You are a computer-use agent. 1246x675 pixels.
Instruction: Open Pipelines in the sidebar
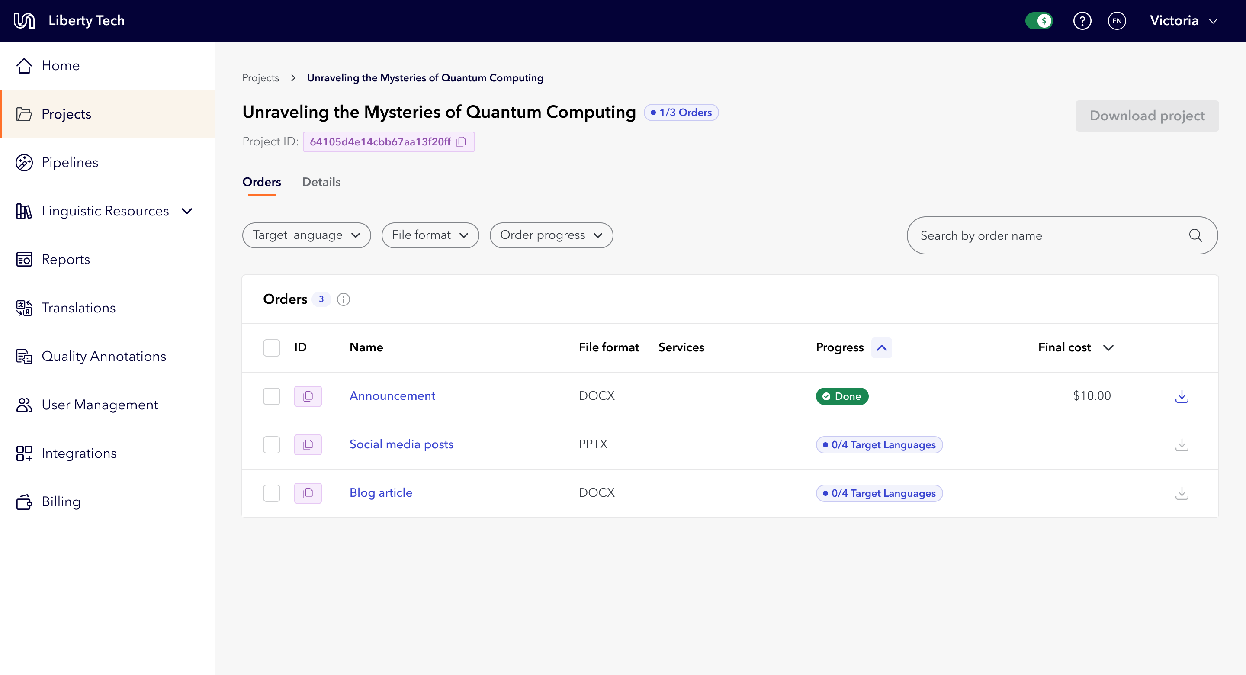click(107, 163)
